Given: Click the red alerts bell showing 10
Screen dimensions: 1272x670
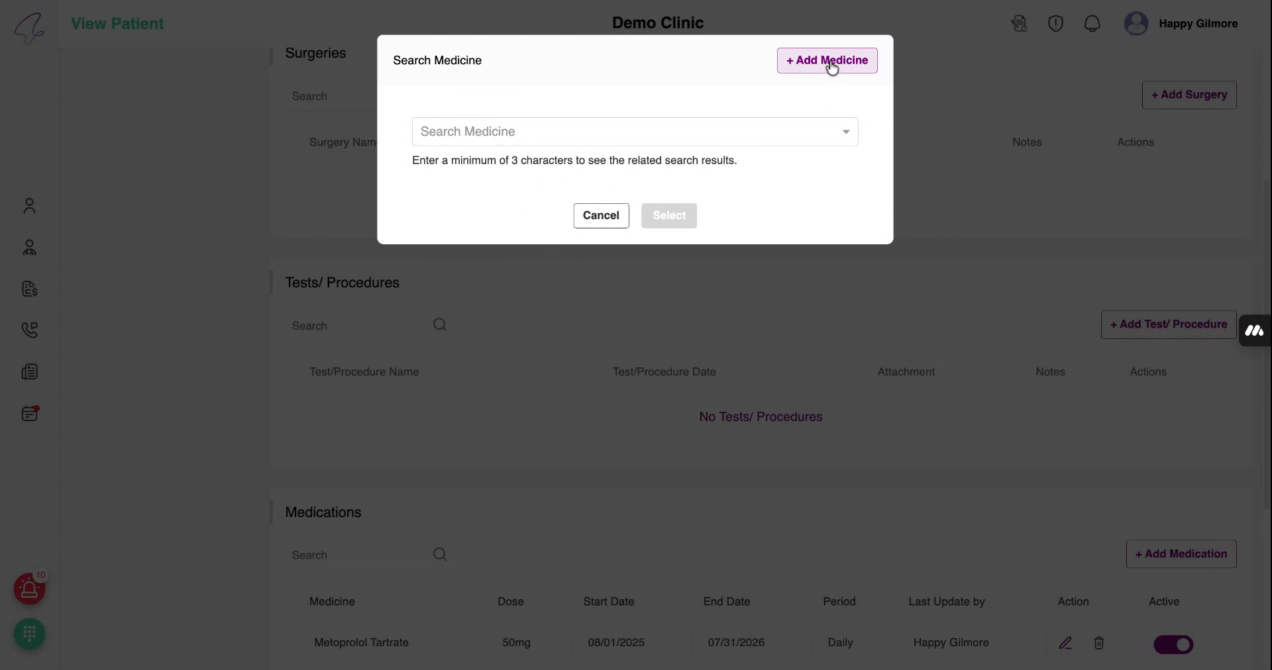Looking at the screenshot, I should click(29, 589).
